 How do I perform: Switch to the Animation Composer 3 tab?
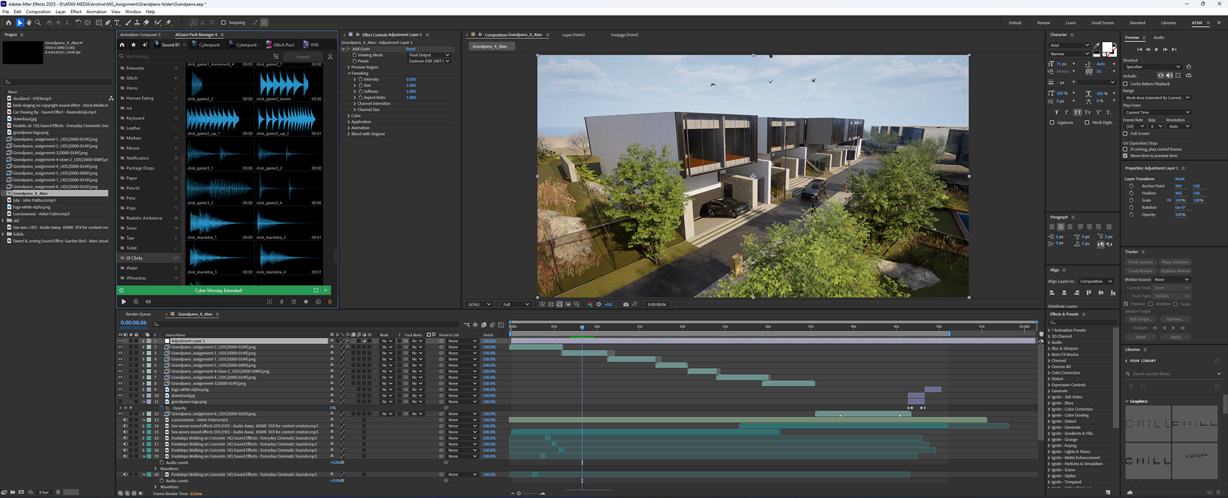[x=140, y=35]
